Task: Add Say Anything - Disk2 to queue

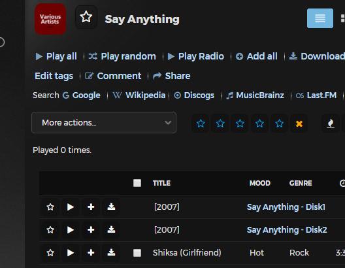Action: click(x=91, y=229)
